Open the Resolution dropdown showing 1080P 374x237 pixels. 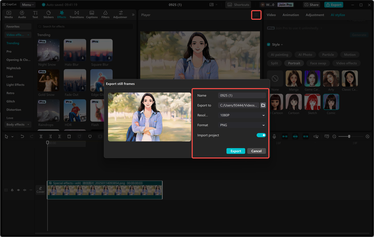click(242, 115)
